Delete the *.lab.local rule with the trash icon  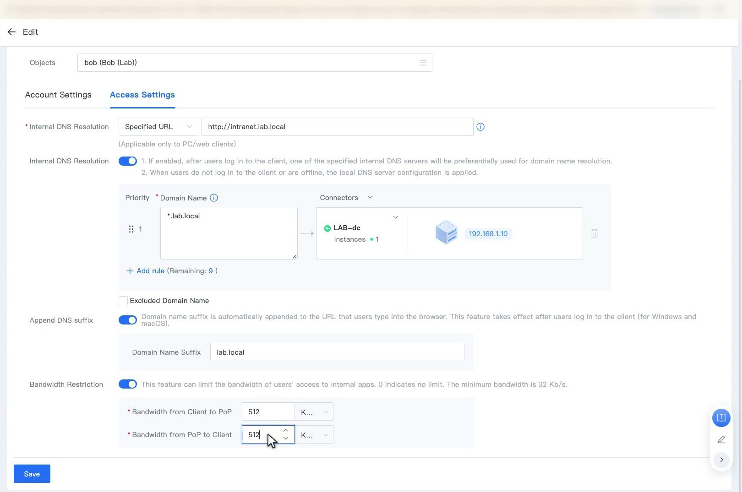point(595,233)
